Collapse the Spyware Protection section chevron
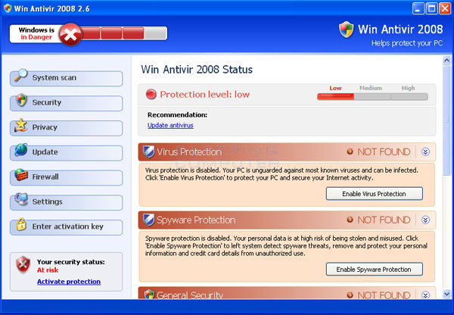This screenshot has width=454, height=315. coord(425,220)
